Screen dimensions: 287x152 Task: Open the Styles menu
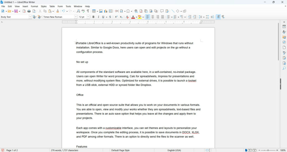click(43, 6)
